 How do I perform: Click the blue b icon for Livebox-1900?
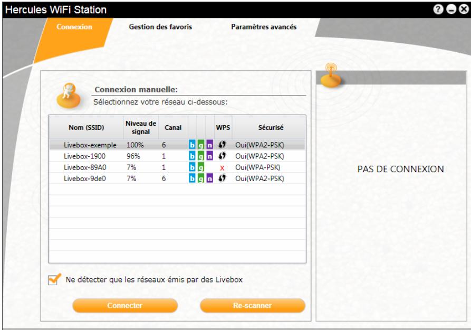click(192, 156)
